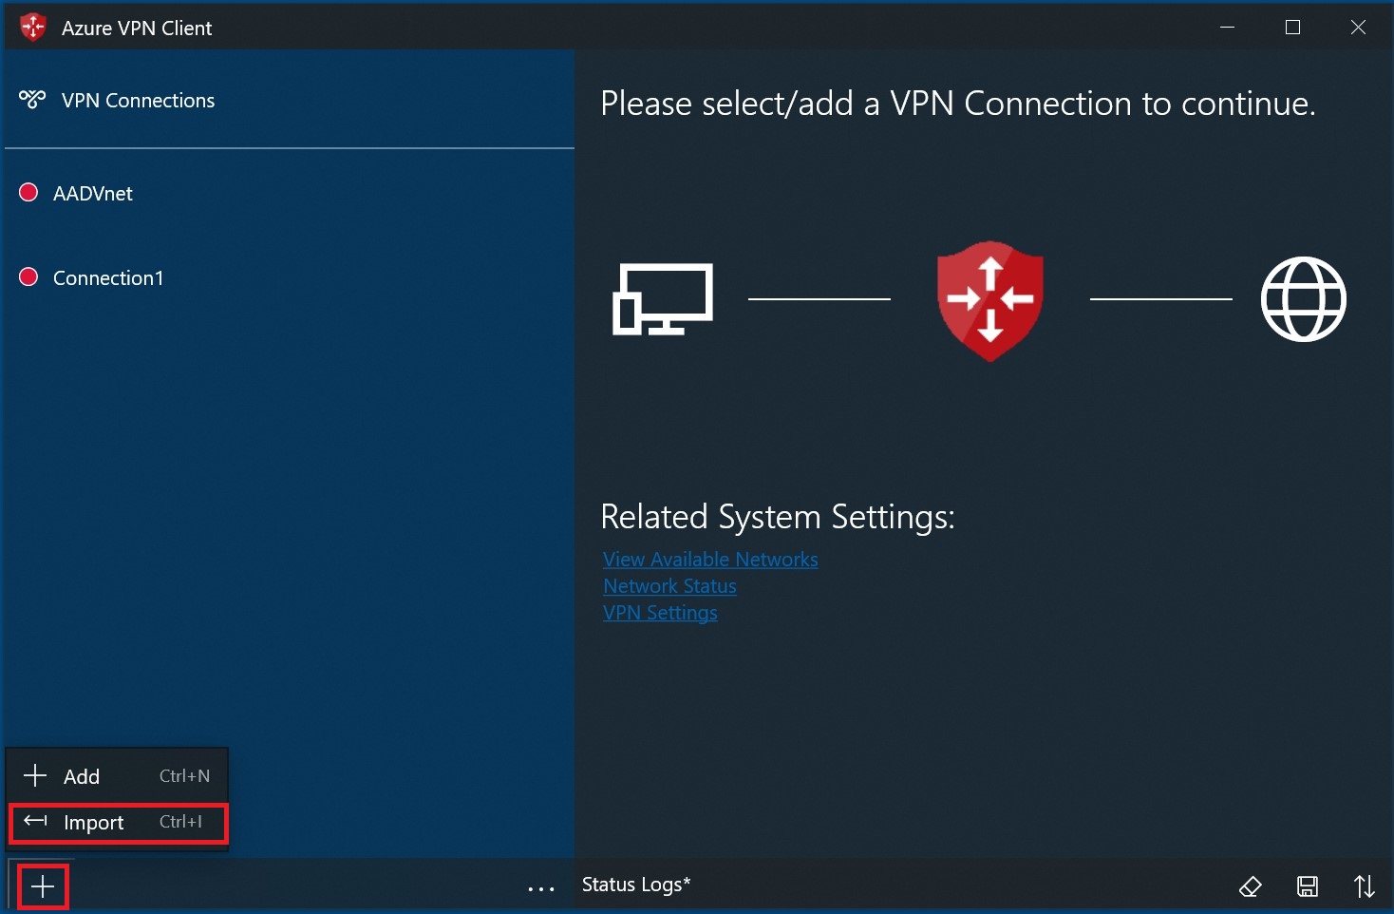
Task: Click the red status dot beside AADVnet
Action: pos(28,192)
